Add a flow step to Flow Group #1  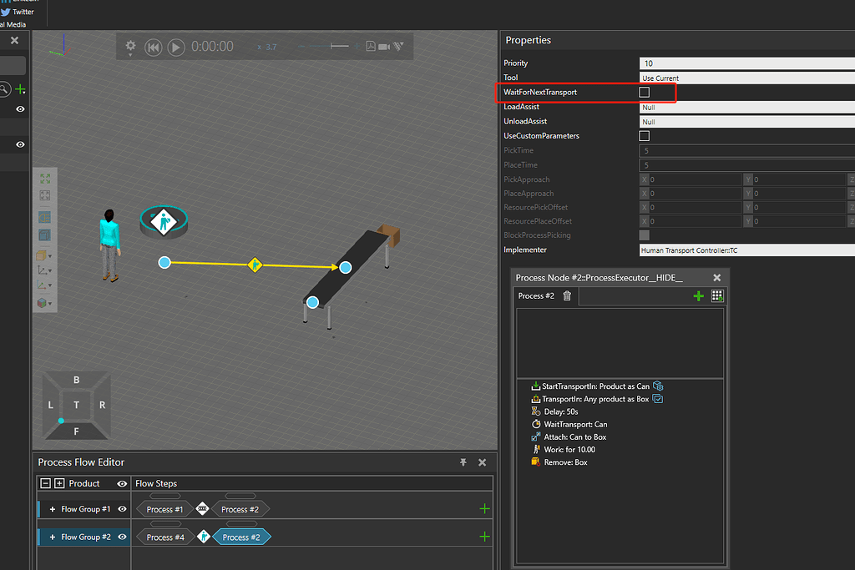(483, 507)
